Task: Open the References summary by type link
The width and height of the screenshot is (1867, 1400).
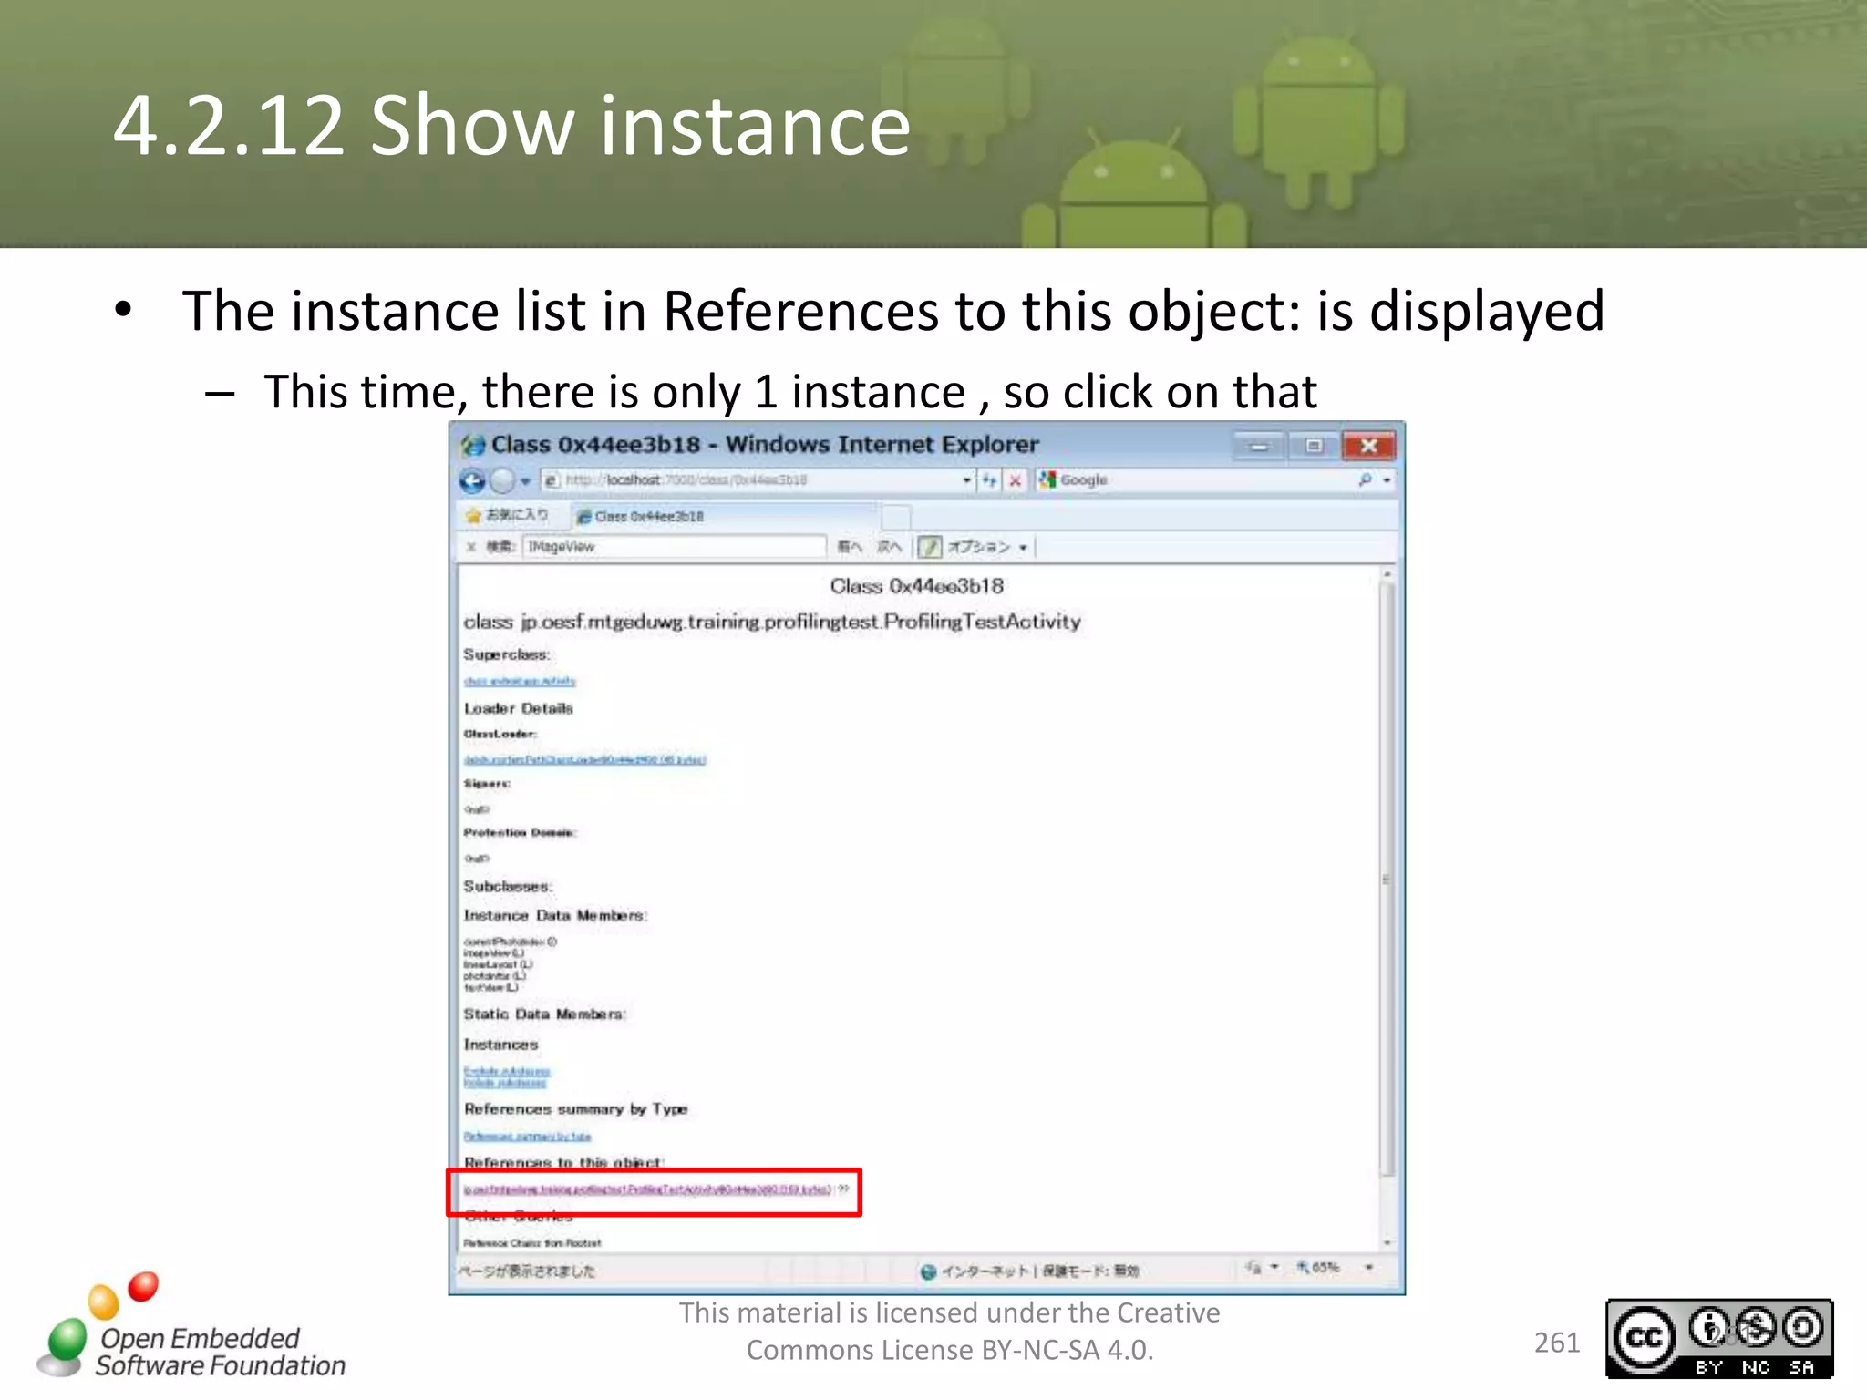Action: [x=527, y=1137]
